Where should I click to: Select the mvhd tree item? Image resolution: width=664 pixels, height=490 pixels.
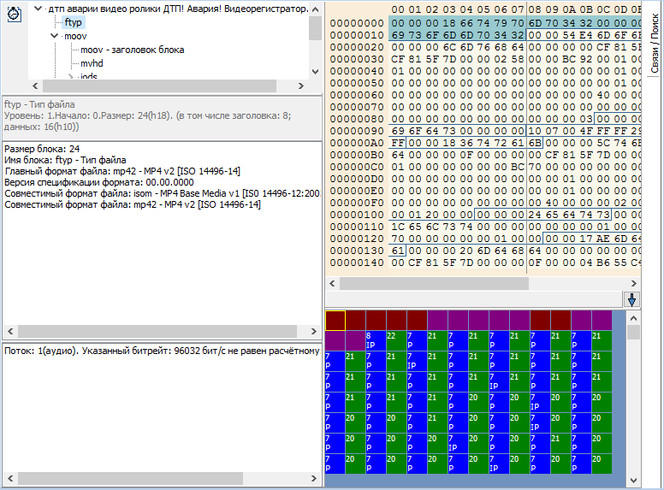[92, 63]
